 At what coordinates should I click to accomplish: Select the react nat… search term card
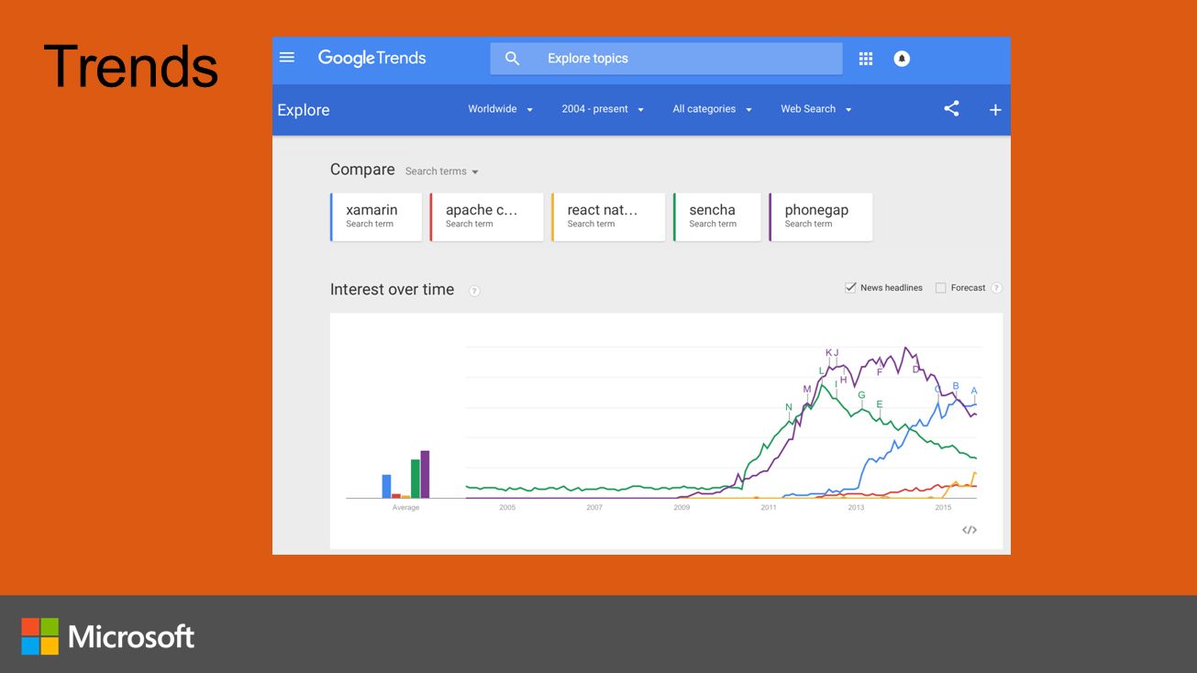[x=608, y=216]
